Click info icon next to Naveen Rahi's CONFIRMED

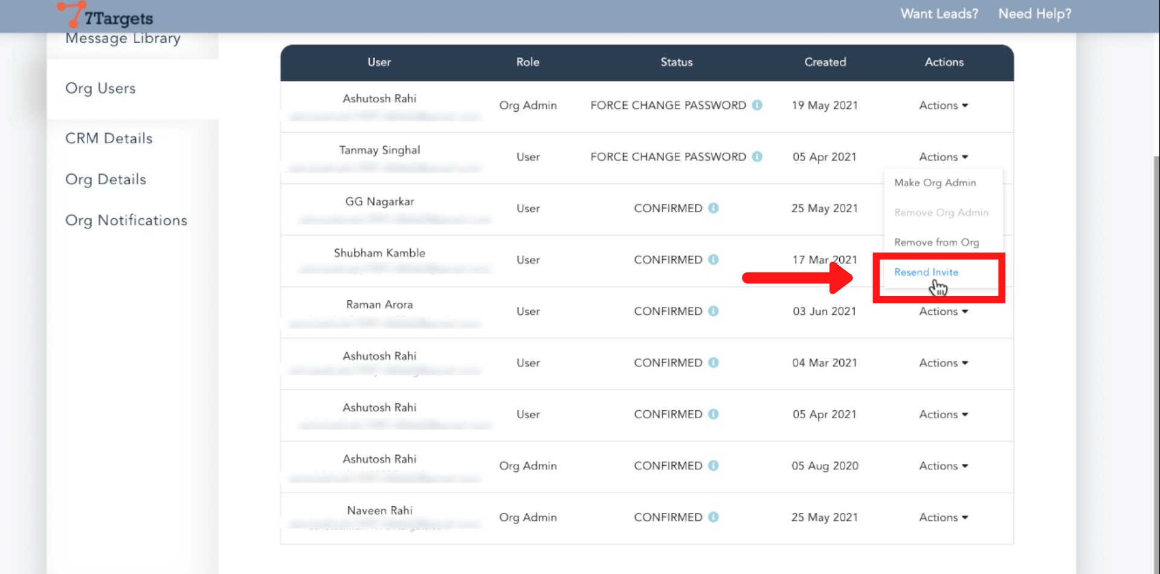pyautogui.click(x=713, y=517)
